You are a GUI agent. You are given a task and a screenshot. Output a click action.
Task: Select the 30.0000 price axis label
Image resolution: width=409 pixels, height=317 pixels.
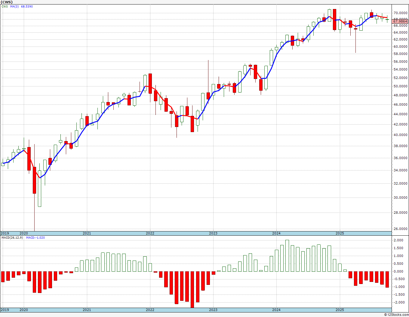401,198
